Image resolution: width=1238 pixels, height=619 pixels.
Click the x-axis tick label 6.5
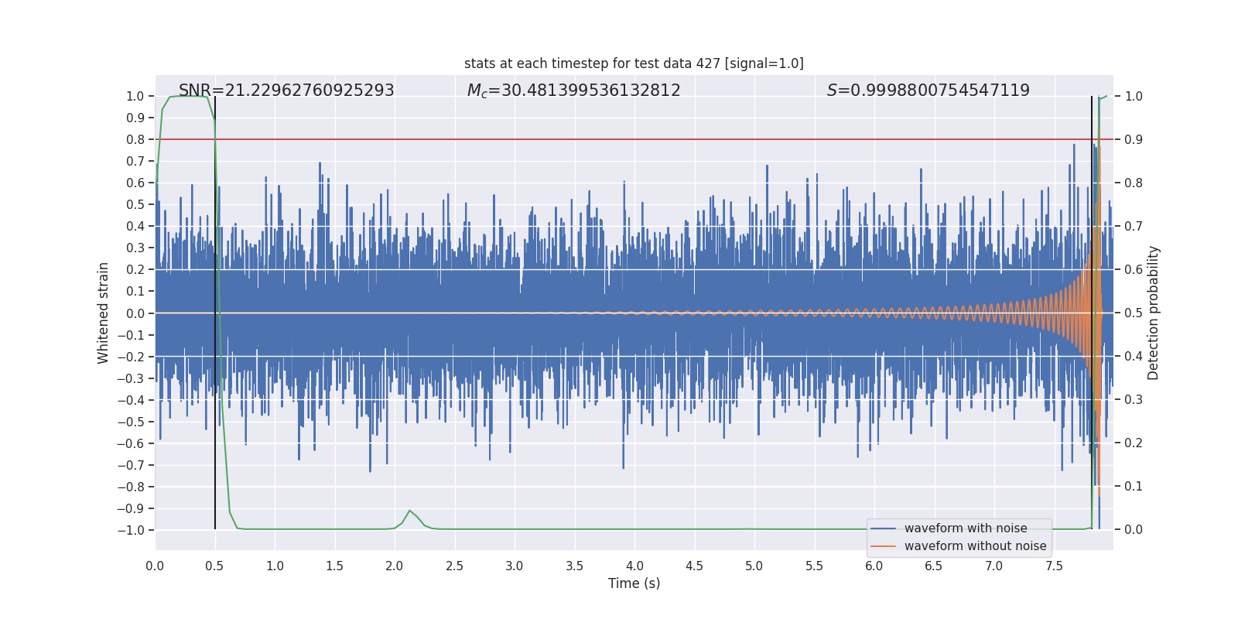tap(934, 566)
